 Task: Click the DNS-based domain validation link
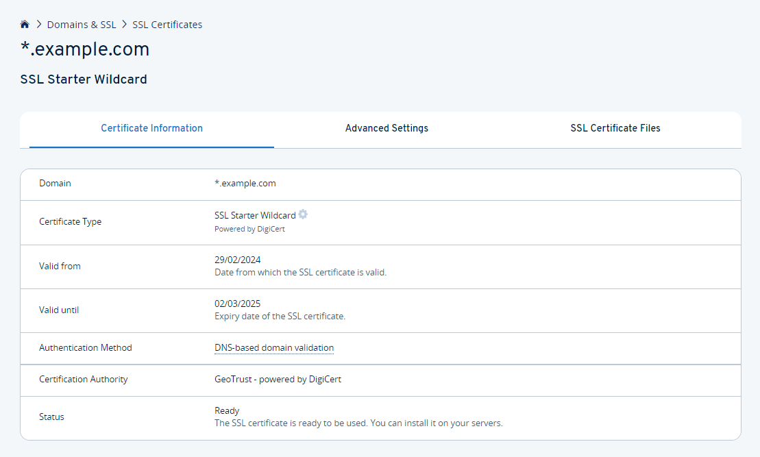click(x=274, y=348)
